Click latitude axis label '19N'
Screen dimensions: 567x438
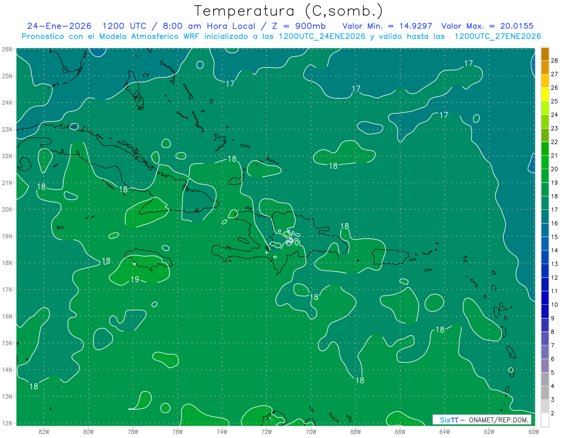pos(7,236)
